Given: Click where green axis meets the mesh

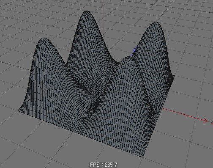Looking at the screenshot, I should (x=104, y=91).
